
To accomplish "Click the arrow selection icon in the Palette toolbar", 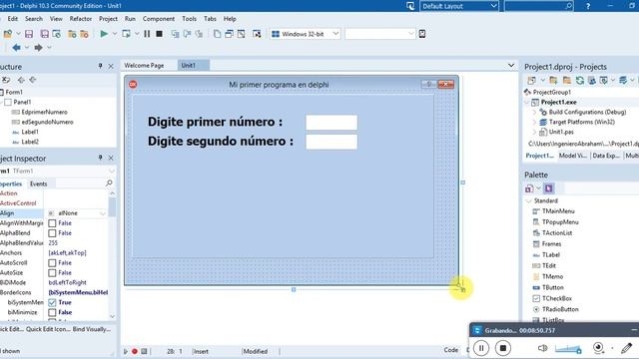I will pos(548,188).
